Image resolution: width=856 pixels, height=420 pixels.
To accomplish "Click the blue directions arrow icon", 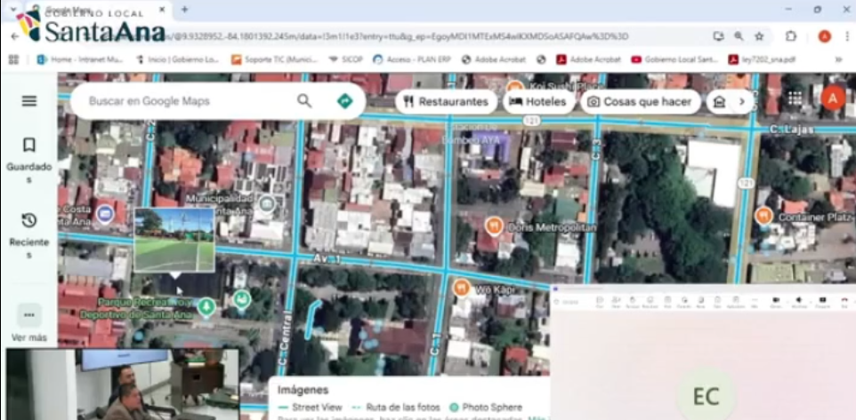I will 344,101.
